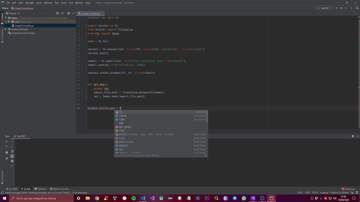Click 4 spaces indent setting
Screen dimensions: 360x202
click(x=324, y=192)
